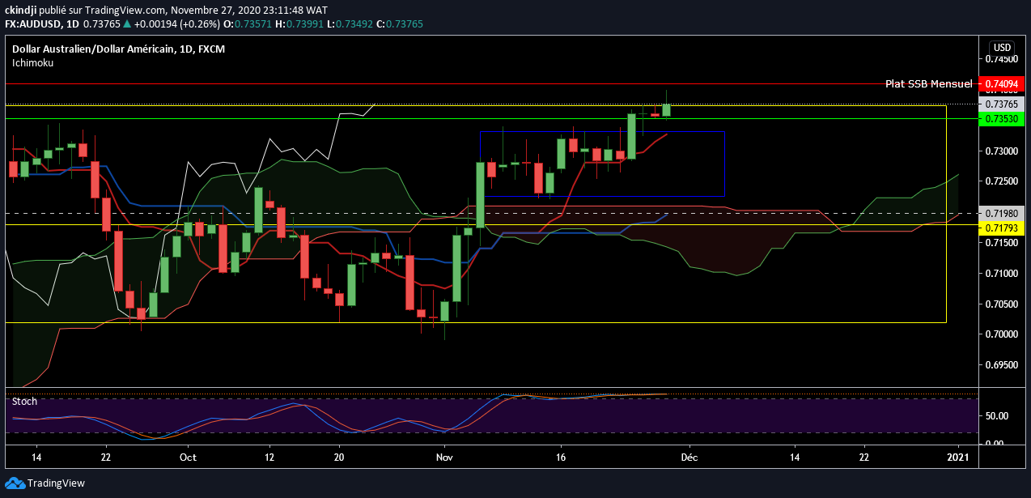Screen dimensions: 1031x498
Task: Click the 'Plat SSB Mensuel' line label
Action: [928, 83]
